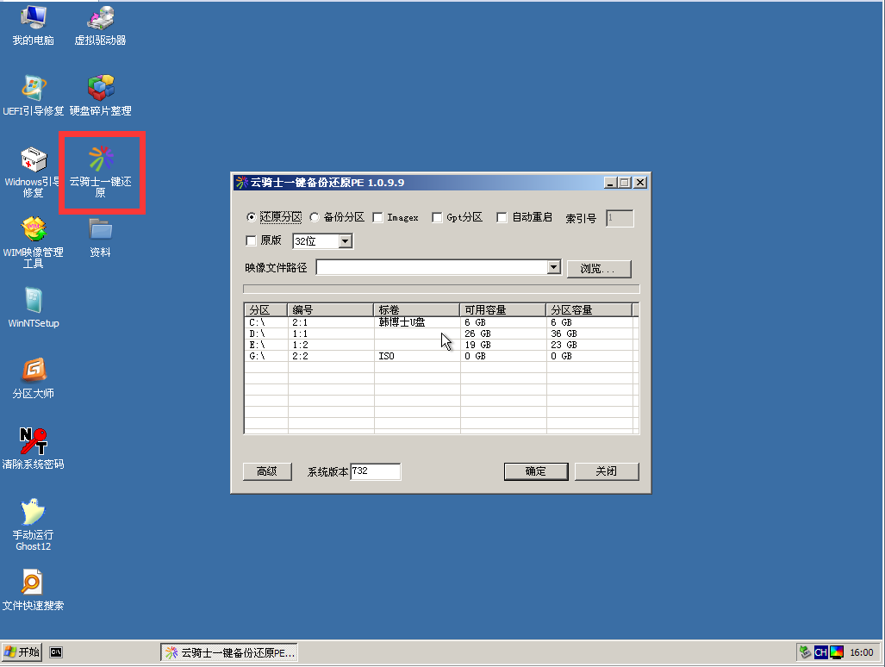This screenshot has height=667, width=885.
Task: Tick the Gpt分区 checkbox
Action: click(437, 218)
